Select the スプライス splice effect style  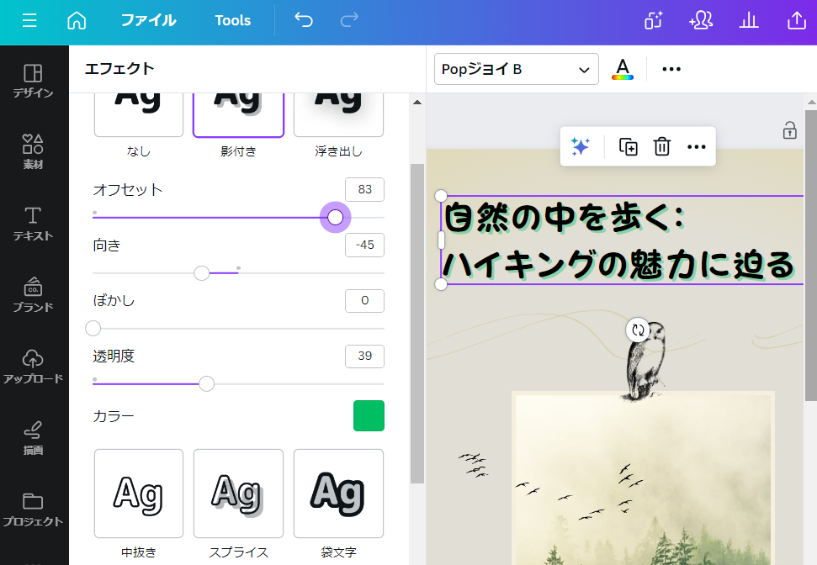239,494
